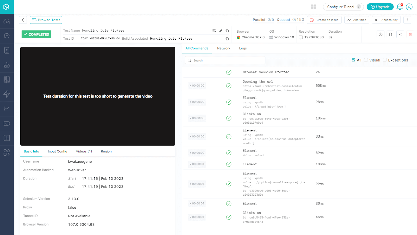This screenshot has height=235, width=417.
Task: Click the Upgrade button
Action: coord(380,7)
